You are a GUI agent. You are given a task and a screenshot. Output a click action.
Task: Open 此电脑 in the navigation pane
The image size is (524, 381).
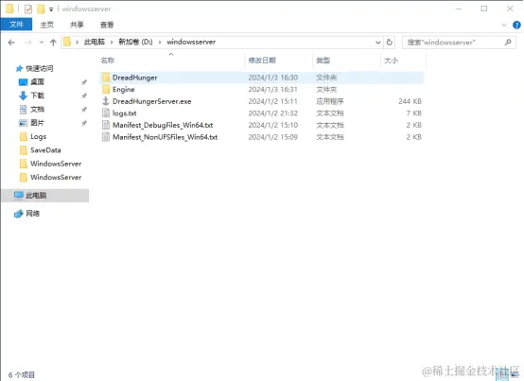pyautogui.click(x=36, y=196)
